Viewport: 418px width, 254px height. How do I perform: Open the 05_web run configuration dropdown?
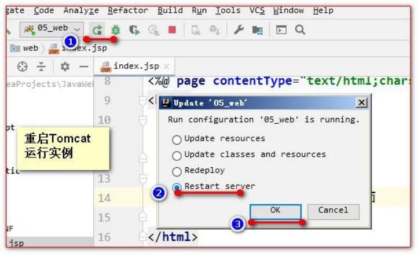52,29
